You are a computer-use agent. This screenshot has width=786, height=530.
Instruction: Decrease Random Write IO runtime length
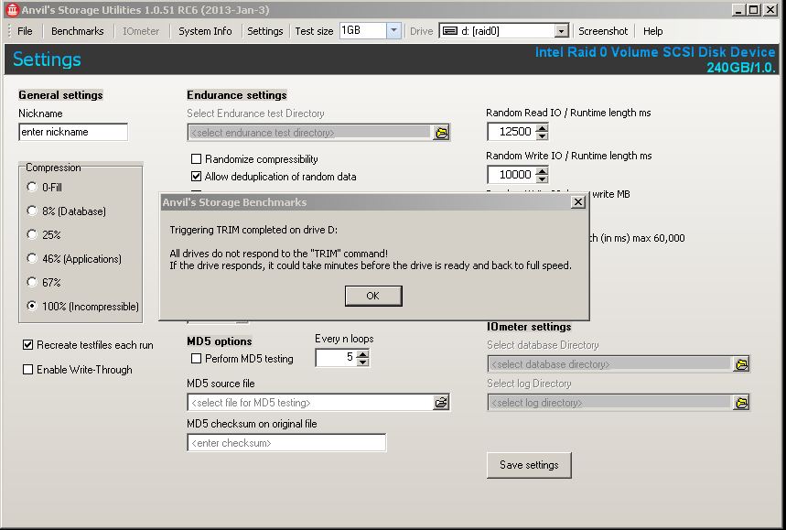[x=542, y=179]
